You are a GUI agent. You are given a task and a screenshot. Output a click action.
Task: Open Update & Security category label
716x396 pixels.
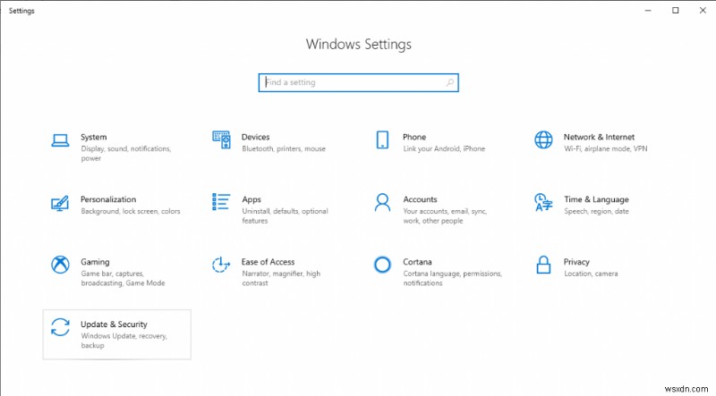(x=114, y=324)
